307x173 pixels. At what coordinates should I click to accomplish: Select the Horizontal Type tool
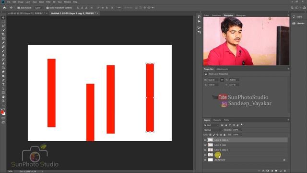click(x=3, y=85)
